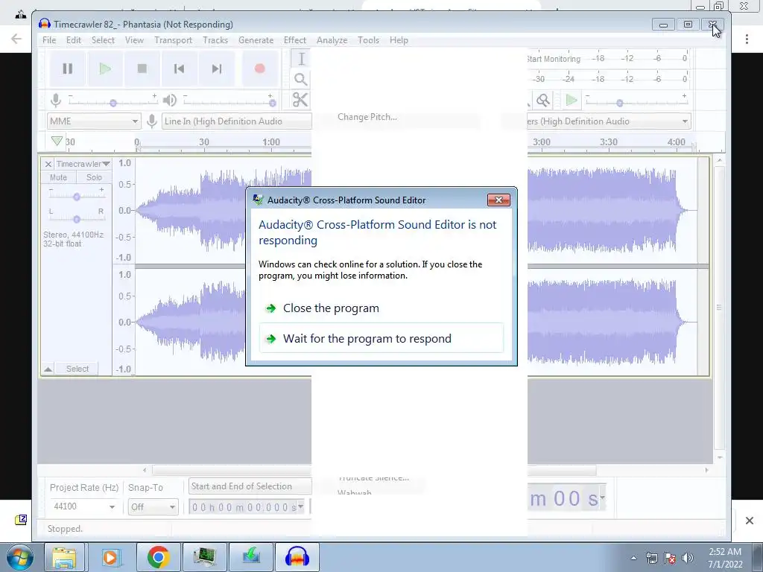Image resolution: width=763 pixels, height=572 pixels.
Task: Open the Help menu
Action: coord(399,40)
